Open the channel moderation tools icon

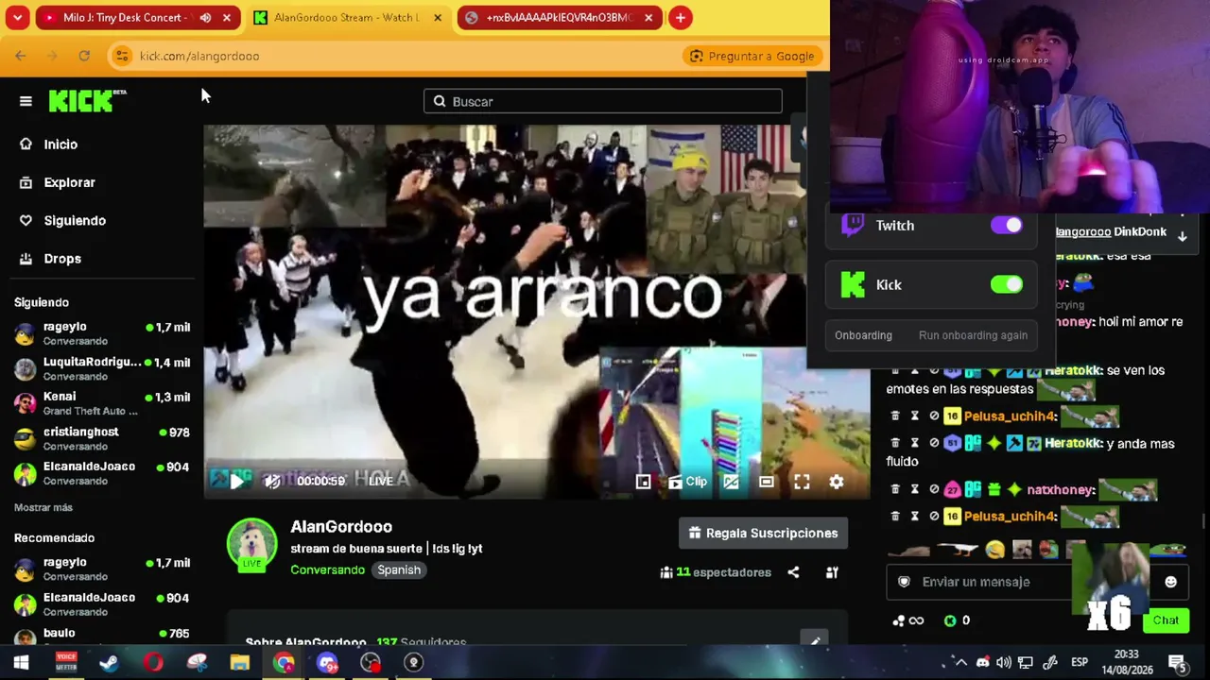832,572
